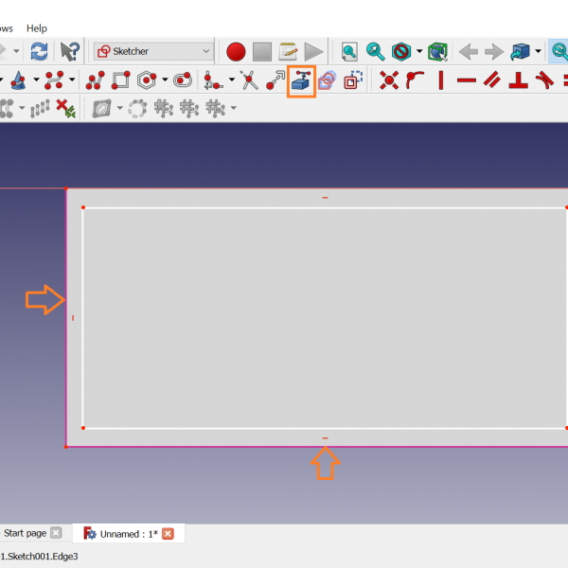Click the External Geometry tool icon

[301, 81]
